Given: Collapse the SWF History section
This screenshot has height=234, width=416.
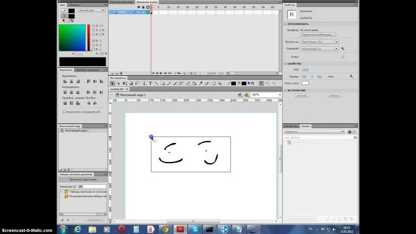Looking at the screenshot, I should (285, 90).
